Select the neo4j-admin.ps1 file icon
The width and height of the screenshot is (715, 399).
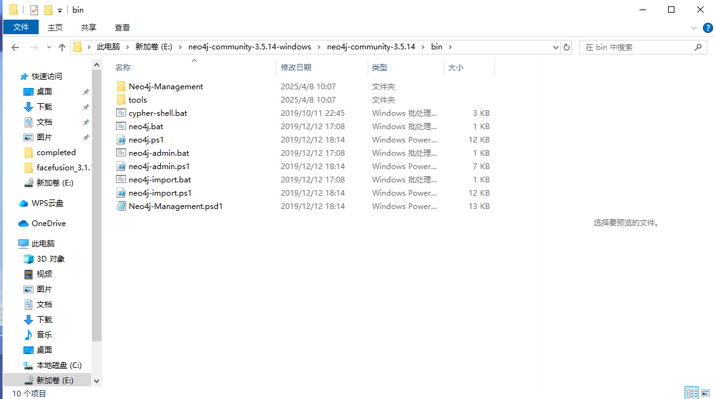[x=121, y=166]
